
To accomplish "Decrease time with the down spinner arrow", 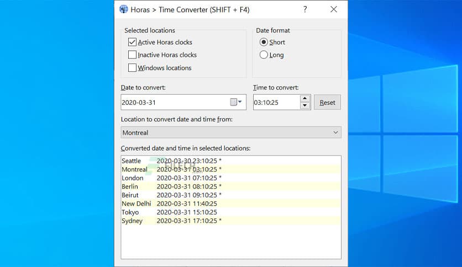I will coord(305,105).
